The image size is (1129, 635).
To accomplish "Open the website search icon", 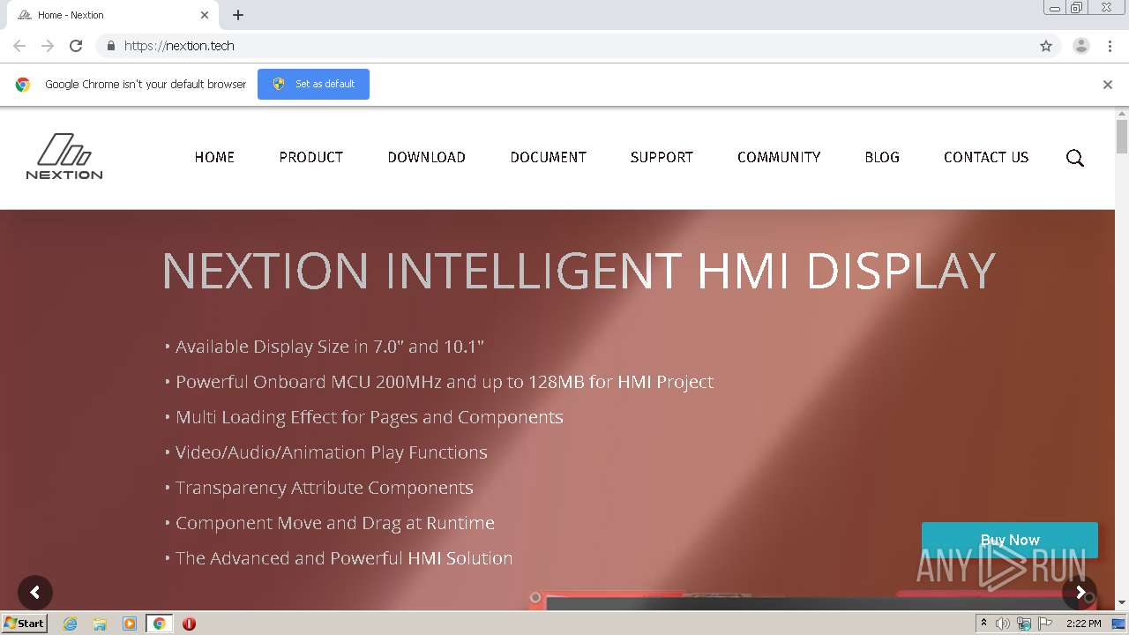I will point(1074,158).
